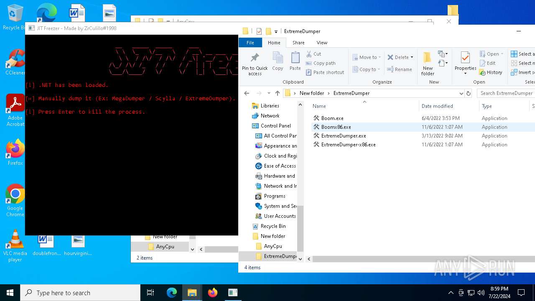
Task: Select the ExtremeDumper-x86.exe file
Action: [x=348, y=145]
